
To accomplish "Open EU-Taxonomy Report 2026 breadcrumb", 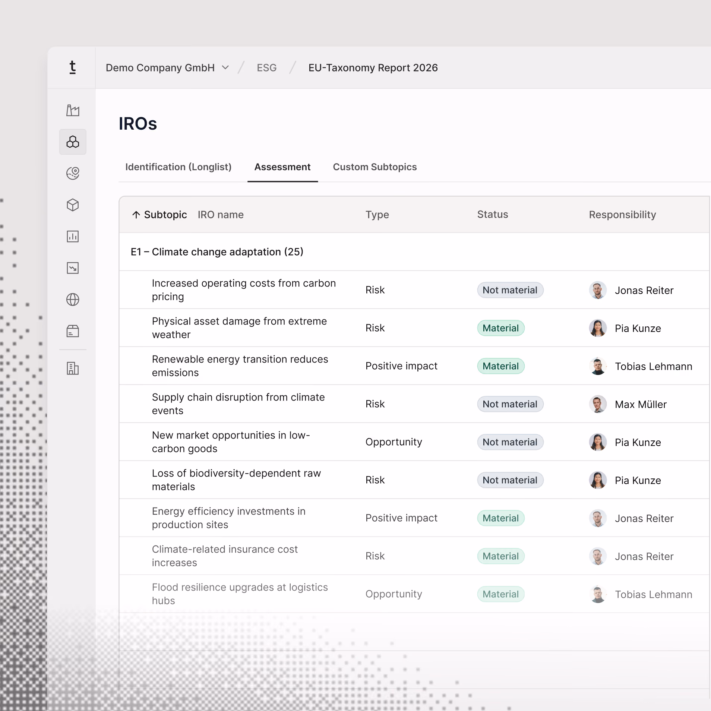I will (373, 68).
